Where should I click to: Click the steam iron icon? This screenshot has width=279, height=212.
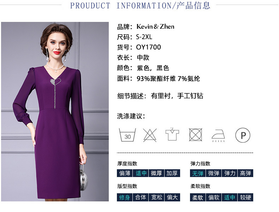(218, 136)
